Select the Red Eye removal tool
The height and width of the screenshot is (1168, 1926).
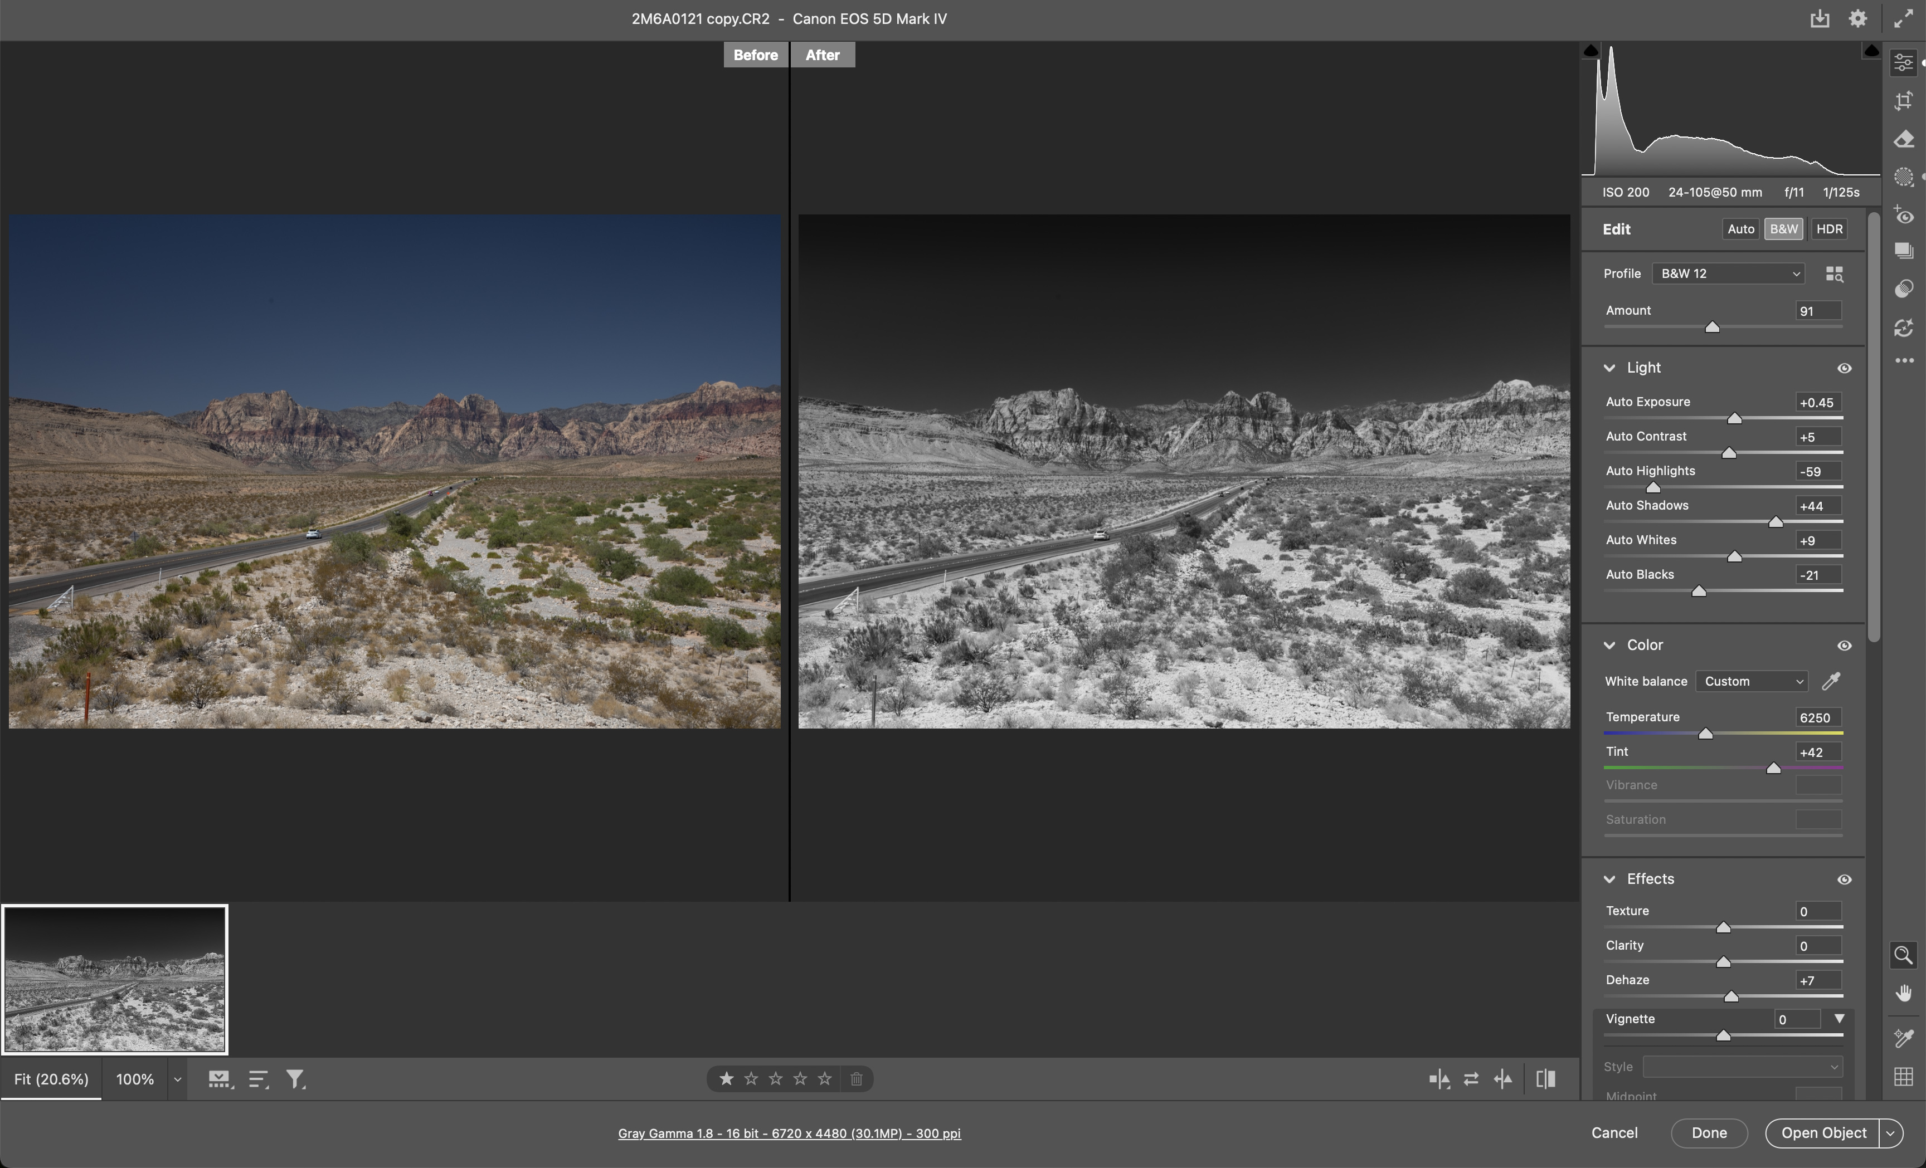[1903, 215]
